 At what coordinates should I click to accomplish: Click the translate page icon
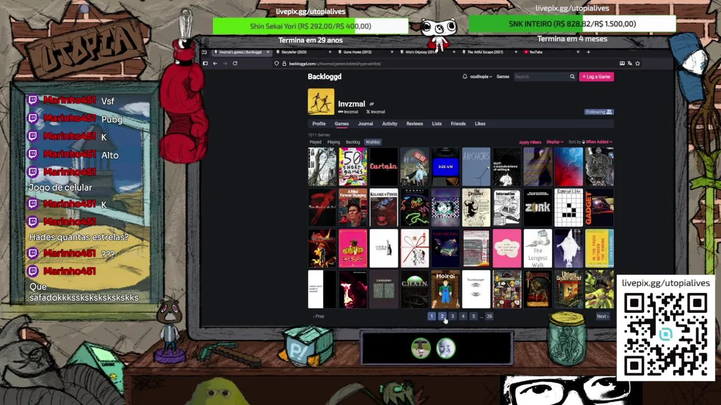point(630,64)
